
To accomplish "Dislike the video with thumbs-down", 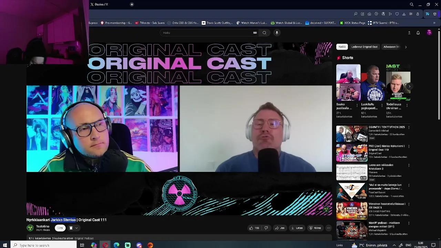I will [x=266, y=228].
